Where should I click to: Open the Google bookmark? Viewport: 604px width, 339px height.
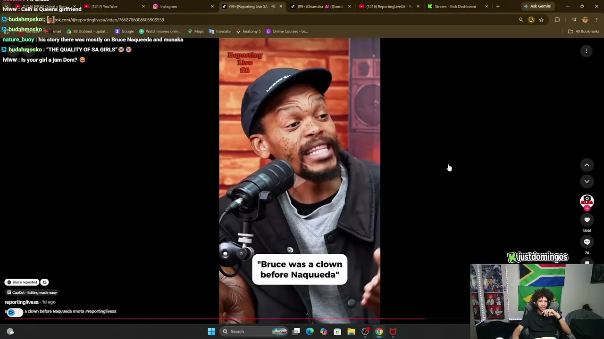(125, 31)
